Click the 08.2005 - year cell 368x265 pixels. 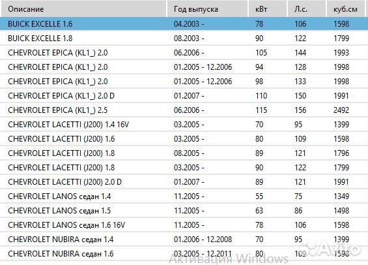[189, 153]
